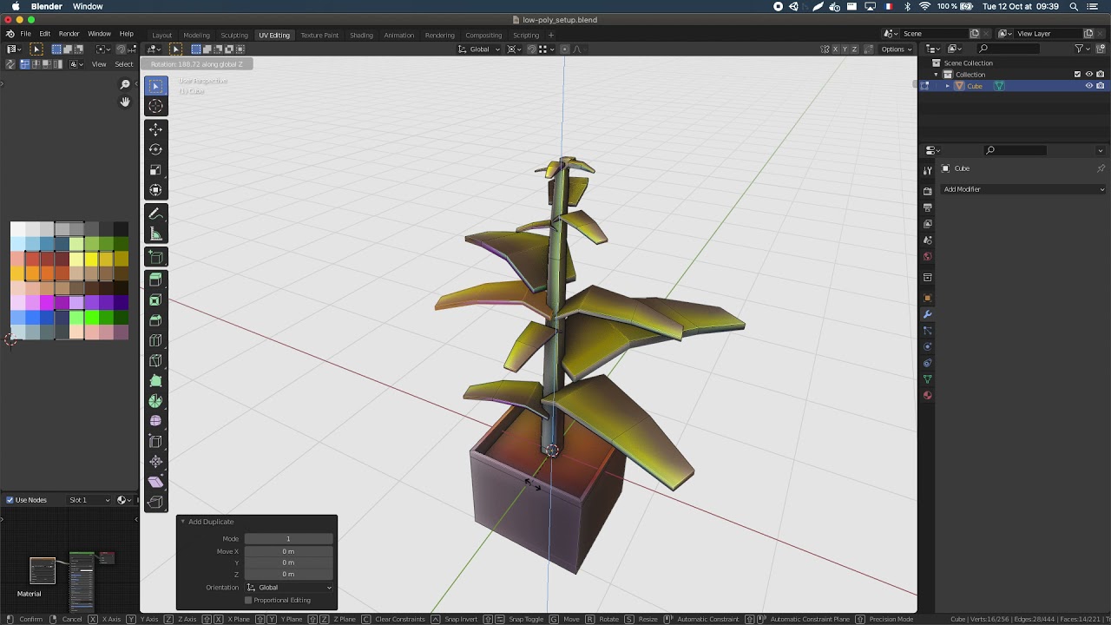Open the Global transform orientation dropdown in header
This screenshot has width=1111, height=625.
click(x=480, y=49)
